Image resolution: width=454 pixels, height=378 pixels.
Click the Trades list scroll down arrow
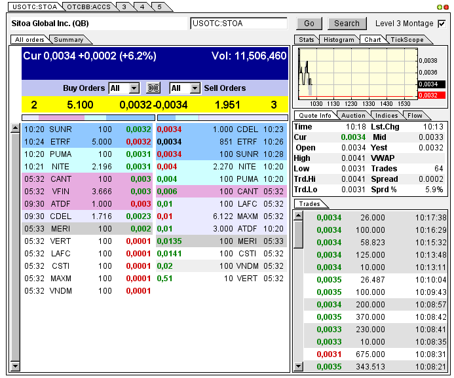(x=298, y=366)
